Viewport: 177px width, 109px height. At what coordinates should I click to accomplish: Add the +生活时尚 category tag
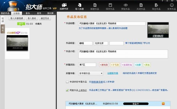click(x=127, y=65)
